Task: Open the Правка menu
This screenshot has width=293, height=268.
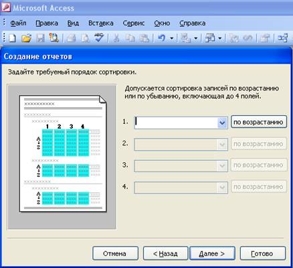Action: point(47,23)
